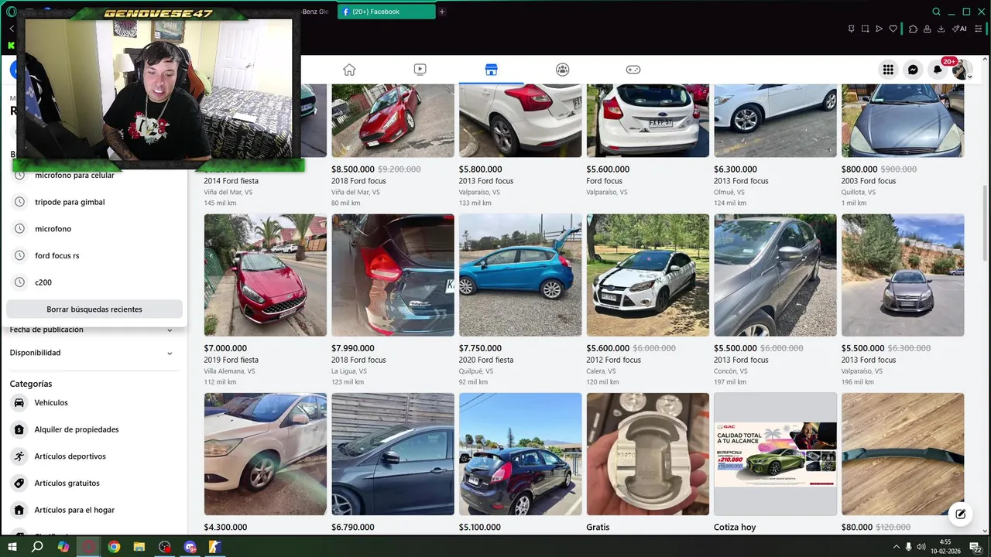Open the Counter-Strike taskbar icon
Viewport: 991px width, 557px height.
[x=215, y=547]
